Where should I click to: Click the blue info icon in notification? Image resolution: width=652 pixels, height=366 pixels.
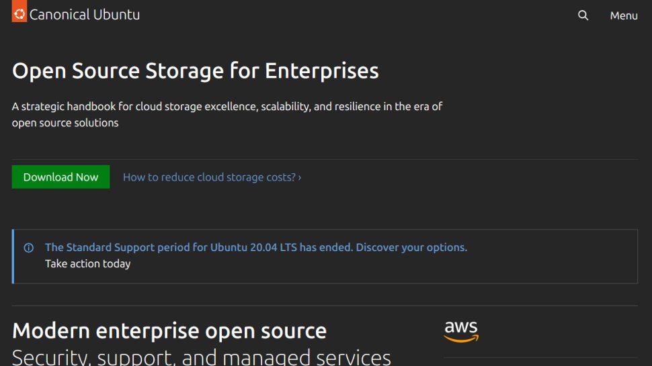click(x=29, y=248)
